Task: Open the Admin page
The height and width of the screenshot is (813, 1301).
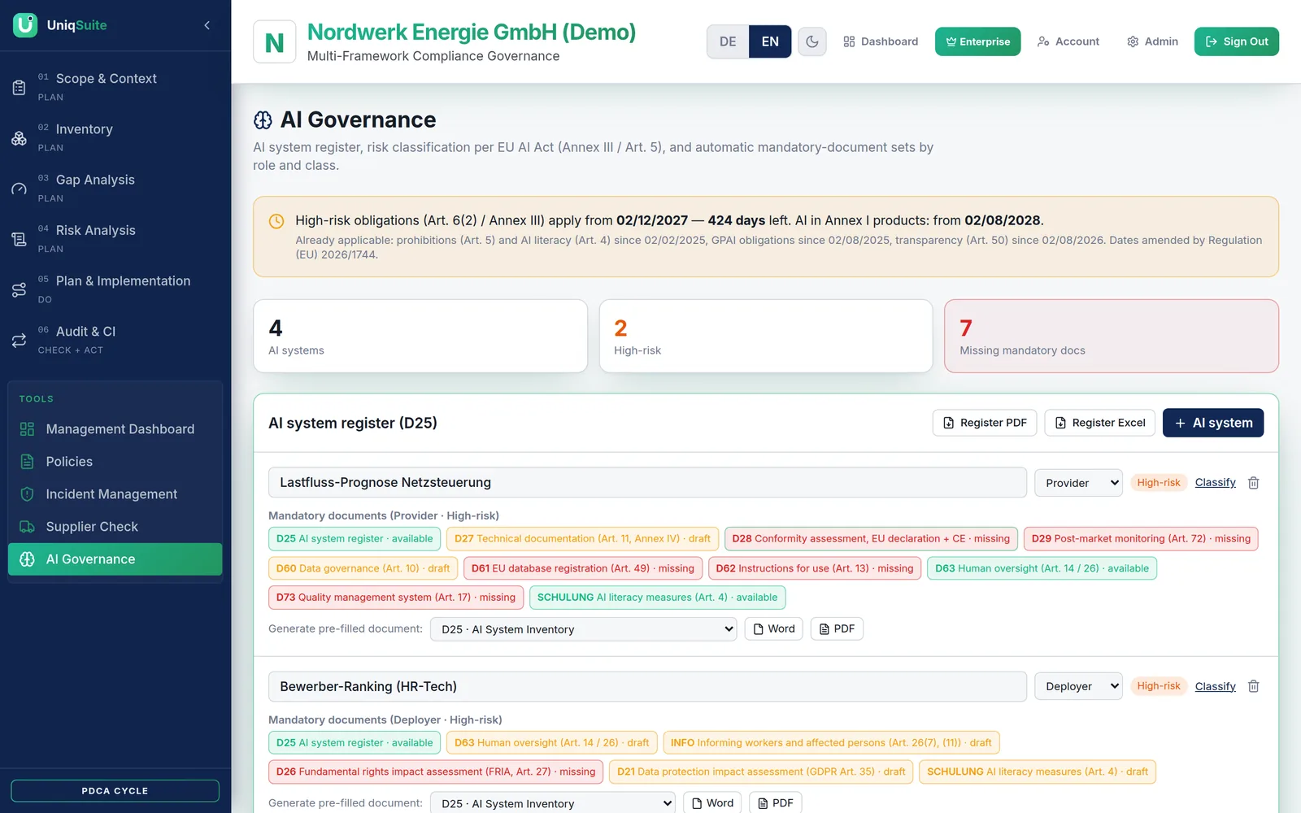Action: [1152, 41]
